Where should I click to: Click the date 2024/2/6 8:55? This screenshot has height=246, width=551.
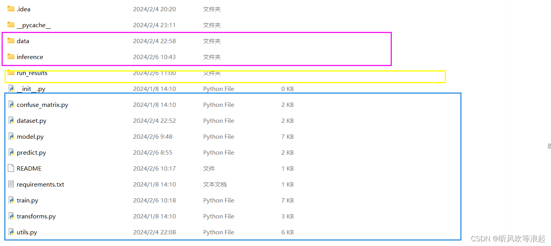tap(153, 153)
